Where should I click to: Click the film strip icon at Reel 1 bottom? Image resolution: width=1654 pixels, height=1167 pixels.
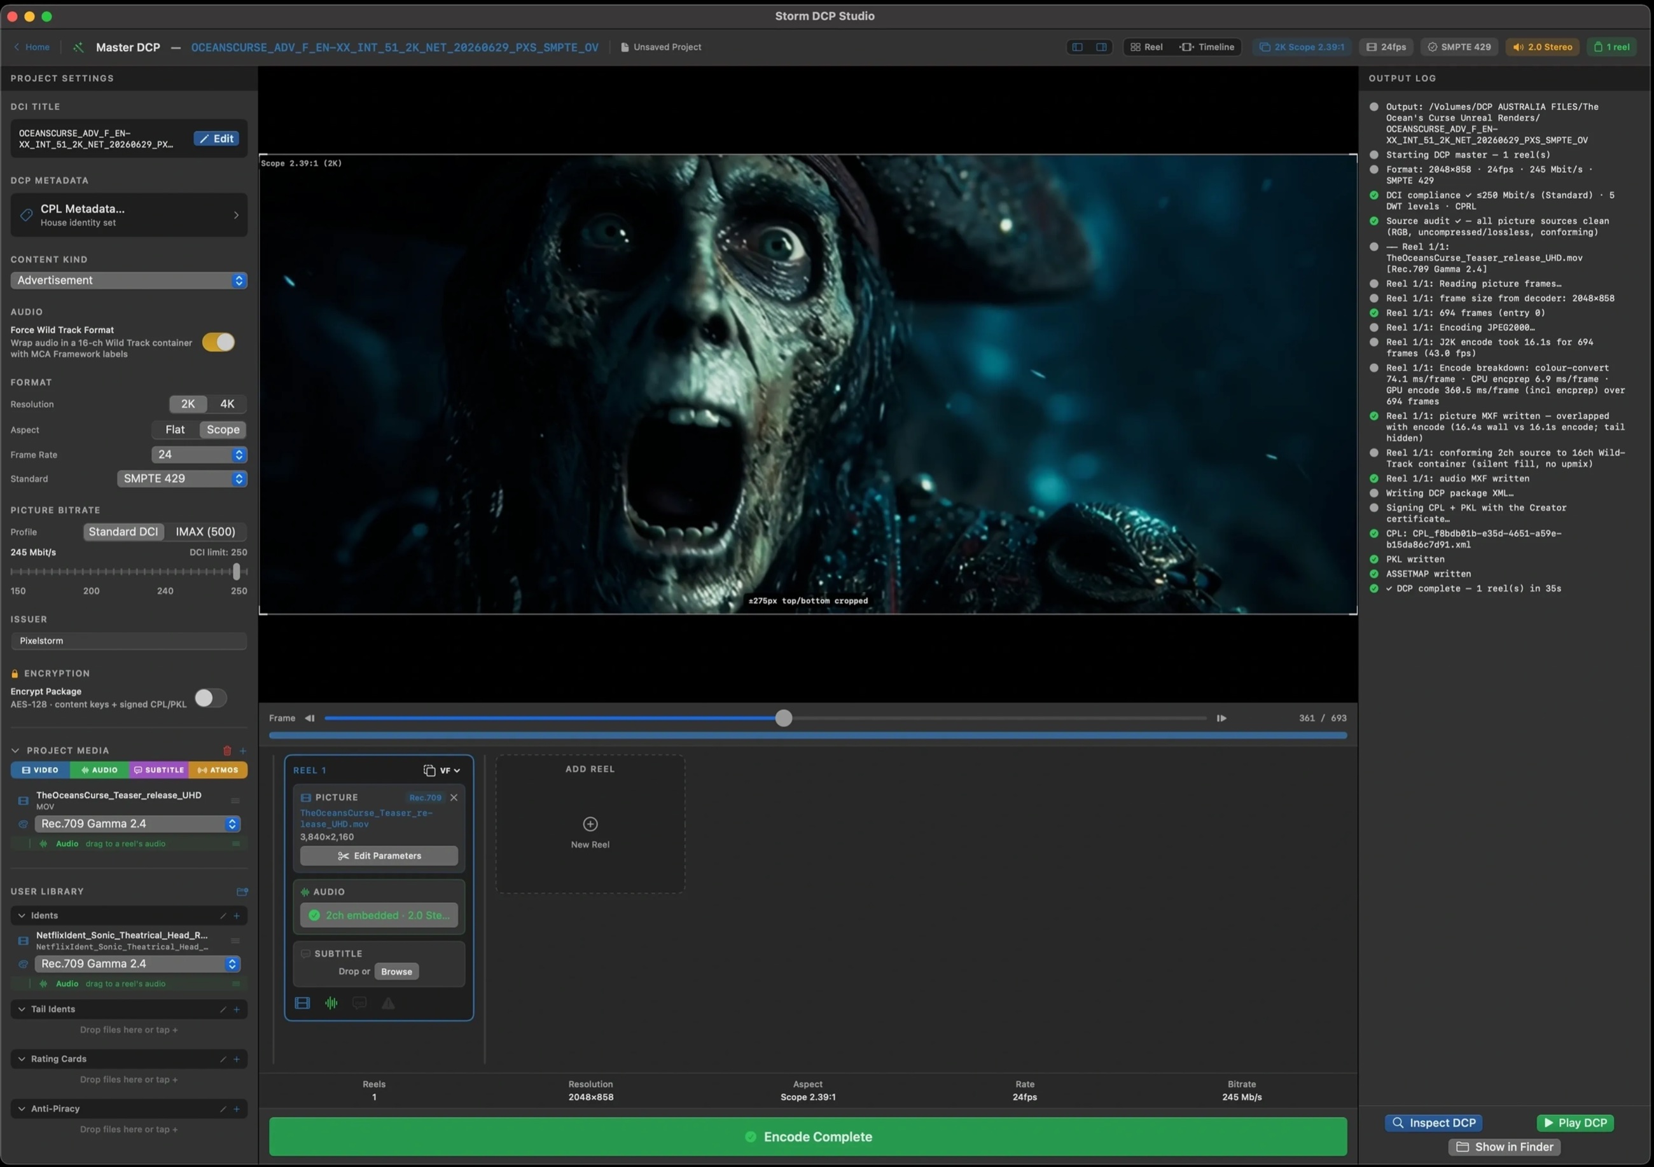(303, 1003)
